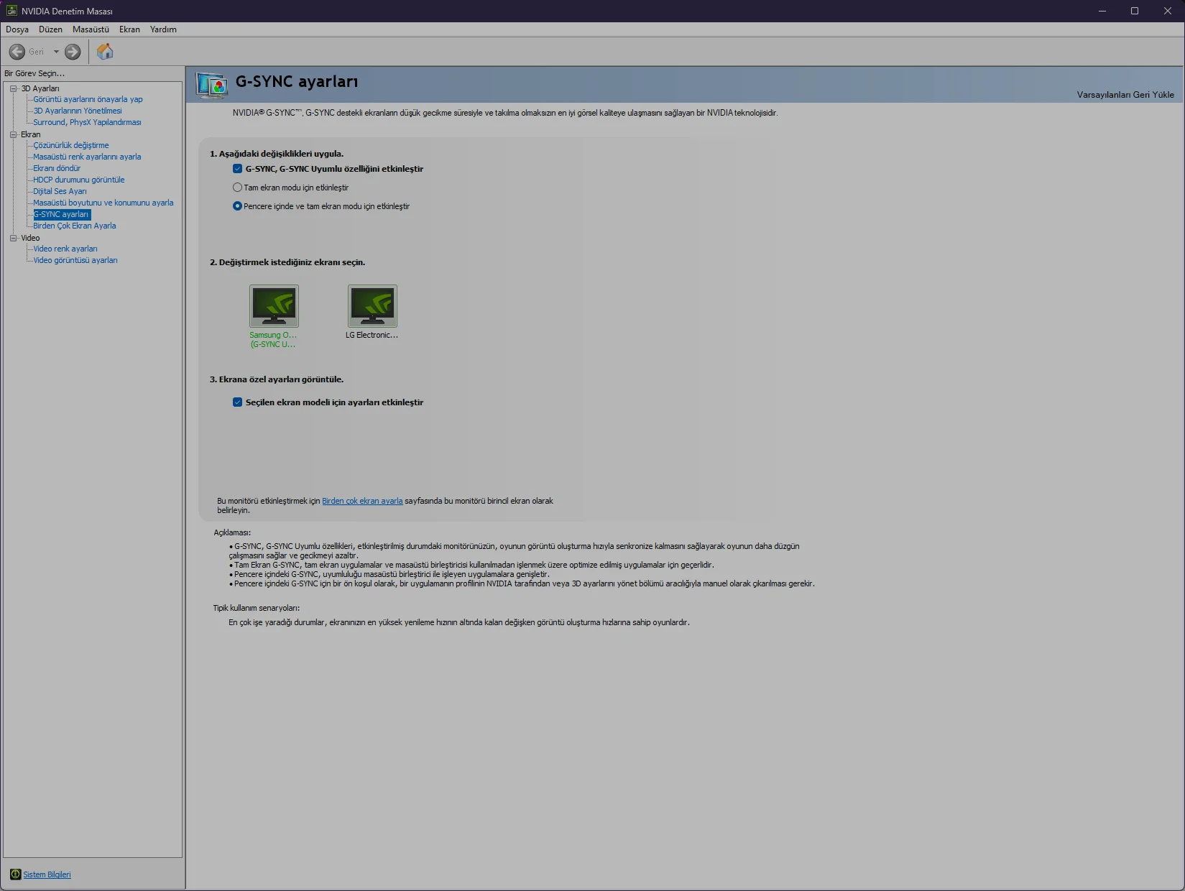Viewport: 1185px width, 891px height.
Task: Select G-SYNC ayarları in the tree
Action: pyautogui.click(x=62, y=214)
